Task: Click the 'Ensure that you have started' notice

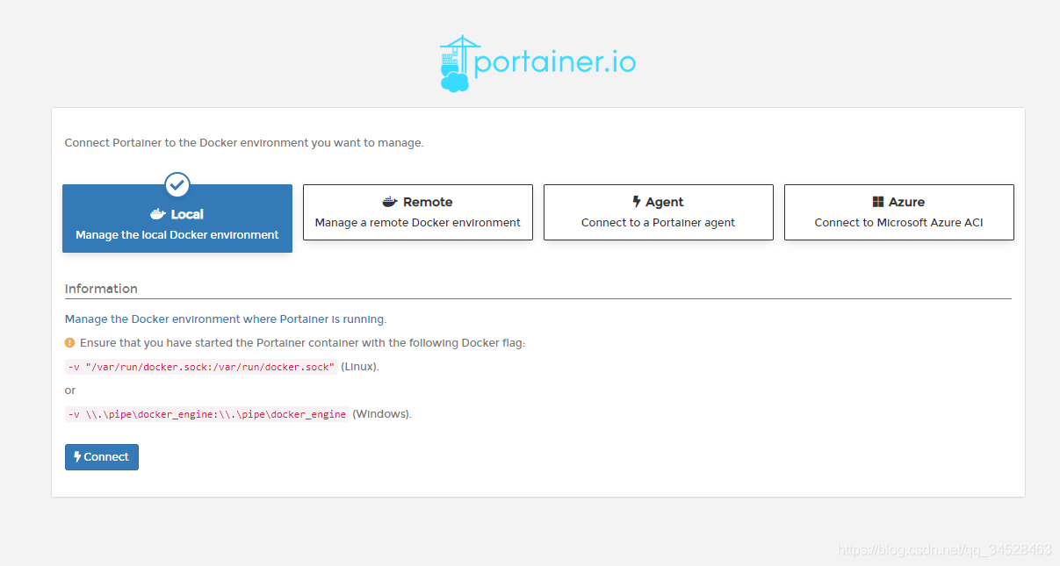Action: (302, 343)
